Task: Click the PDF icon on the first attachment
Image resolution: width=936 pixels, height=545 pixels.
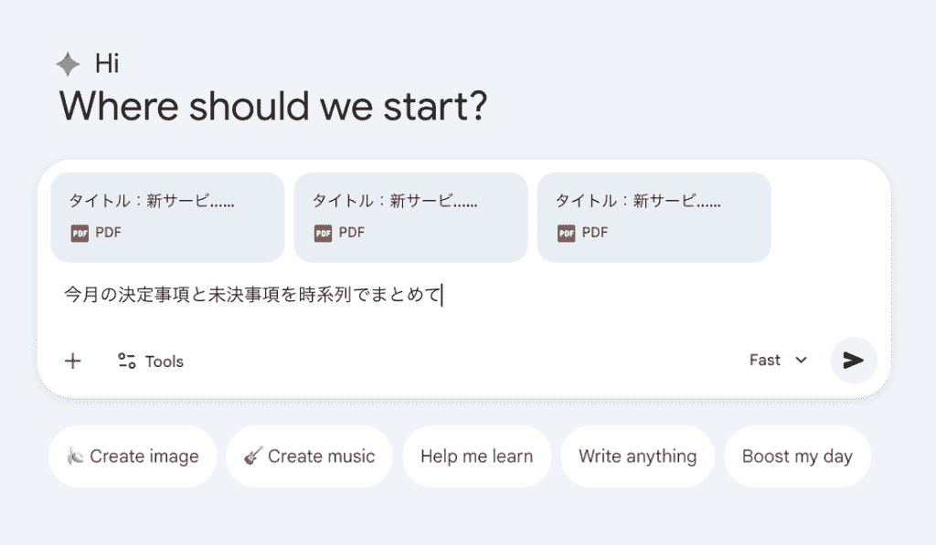Action: 80,233
